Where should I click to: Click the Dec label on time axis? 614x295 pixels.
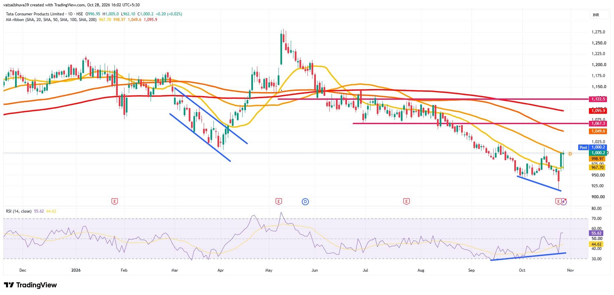click(x=23, y=270)
